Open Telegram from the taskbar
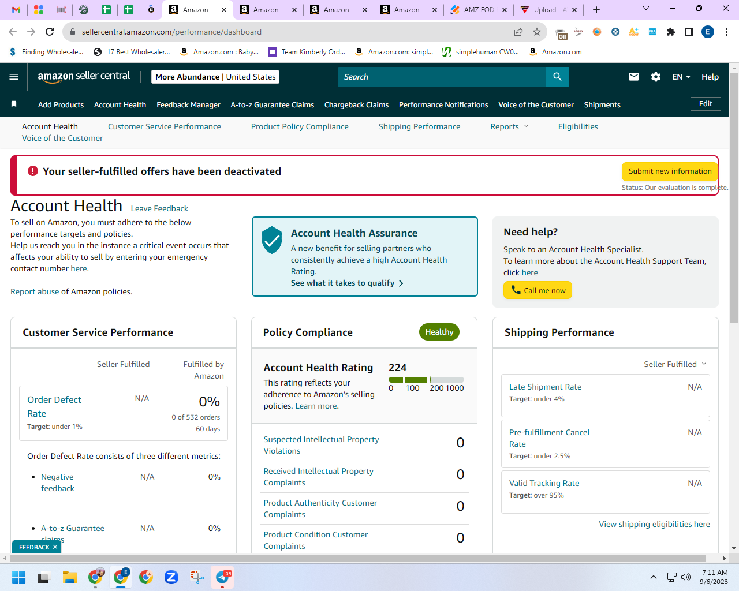739x591 pixels. 222,577
